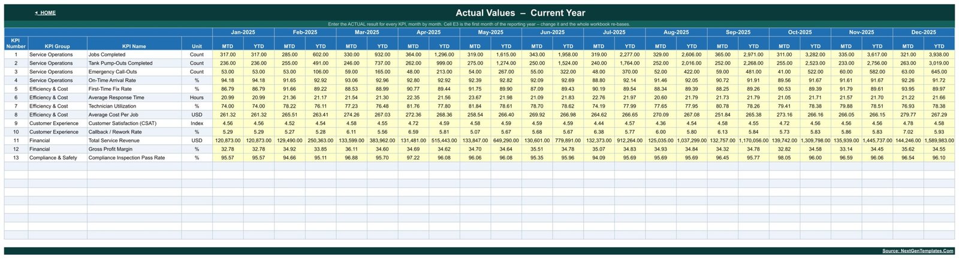959x259 pixels.
Task: Select the First-Time Fix Rate cell
Action: tap(134, 89)
